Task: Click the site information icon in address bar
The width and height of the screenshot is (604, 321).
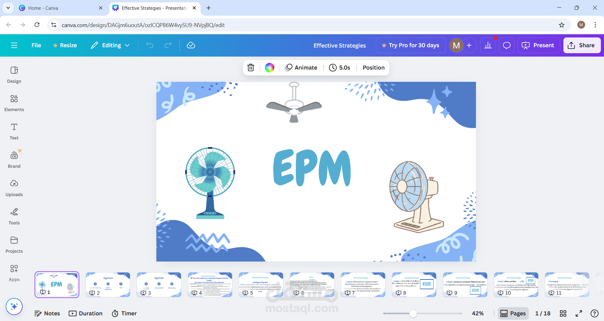Action: [54, 25]
